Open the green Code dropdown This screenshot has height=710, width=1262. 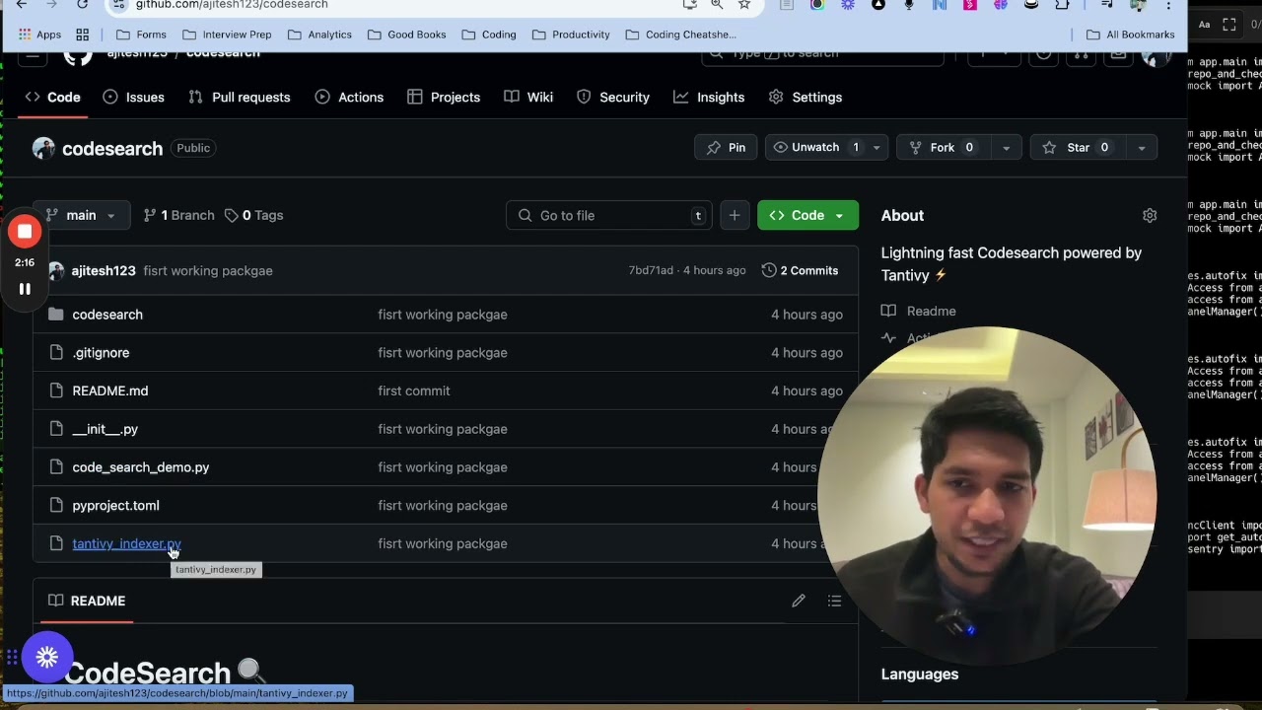click(807, 215)
